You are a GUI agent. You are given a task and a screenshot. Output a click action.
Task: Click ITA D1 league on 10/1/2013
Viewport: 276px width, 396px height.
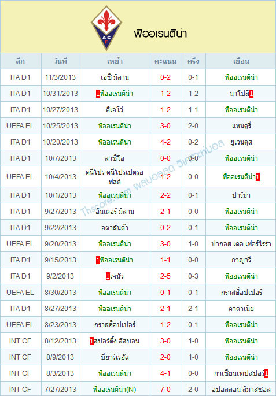pos(20,195)
